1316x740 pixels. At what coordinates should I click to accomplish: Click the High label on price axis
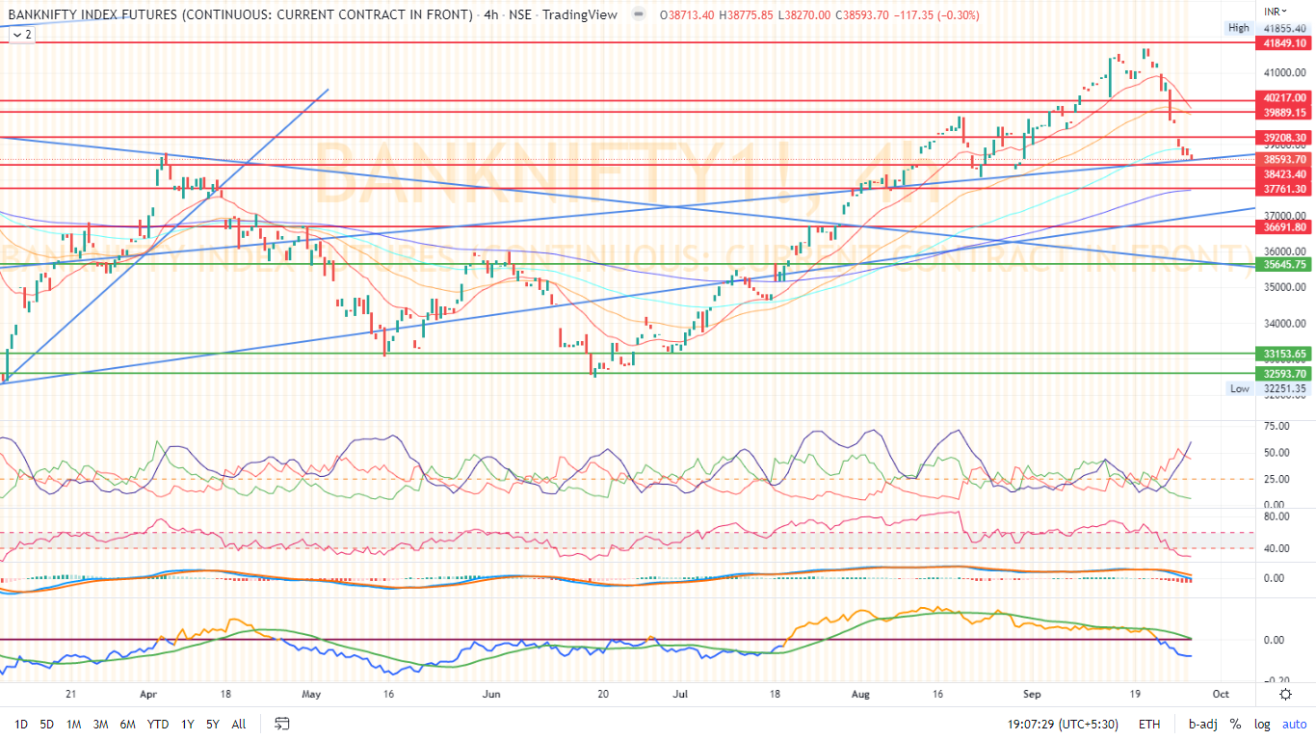pyautogui.click(x=1239, y=28)
